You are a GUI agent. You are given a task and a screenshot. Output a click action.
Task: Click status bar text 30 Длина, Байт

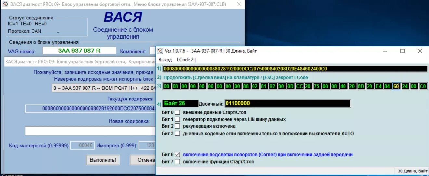(413, 171)
